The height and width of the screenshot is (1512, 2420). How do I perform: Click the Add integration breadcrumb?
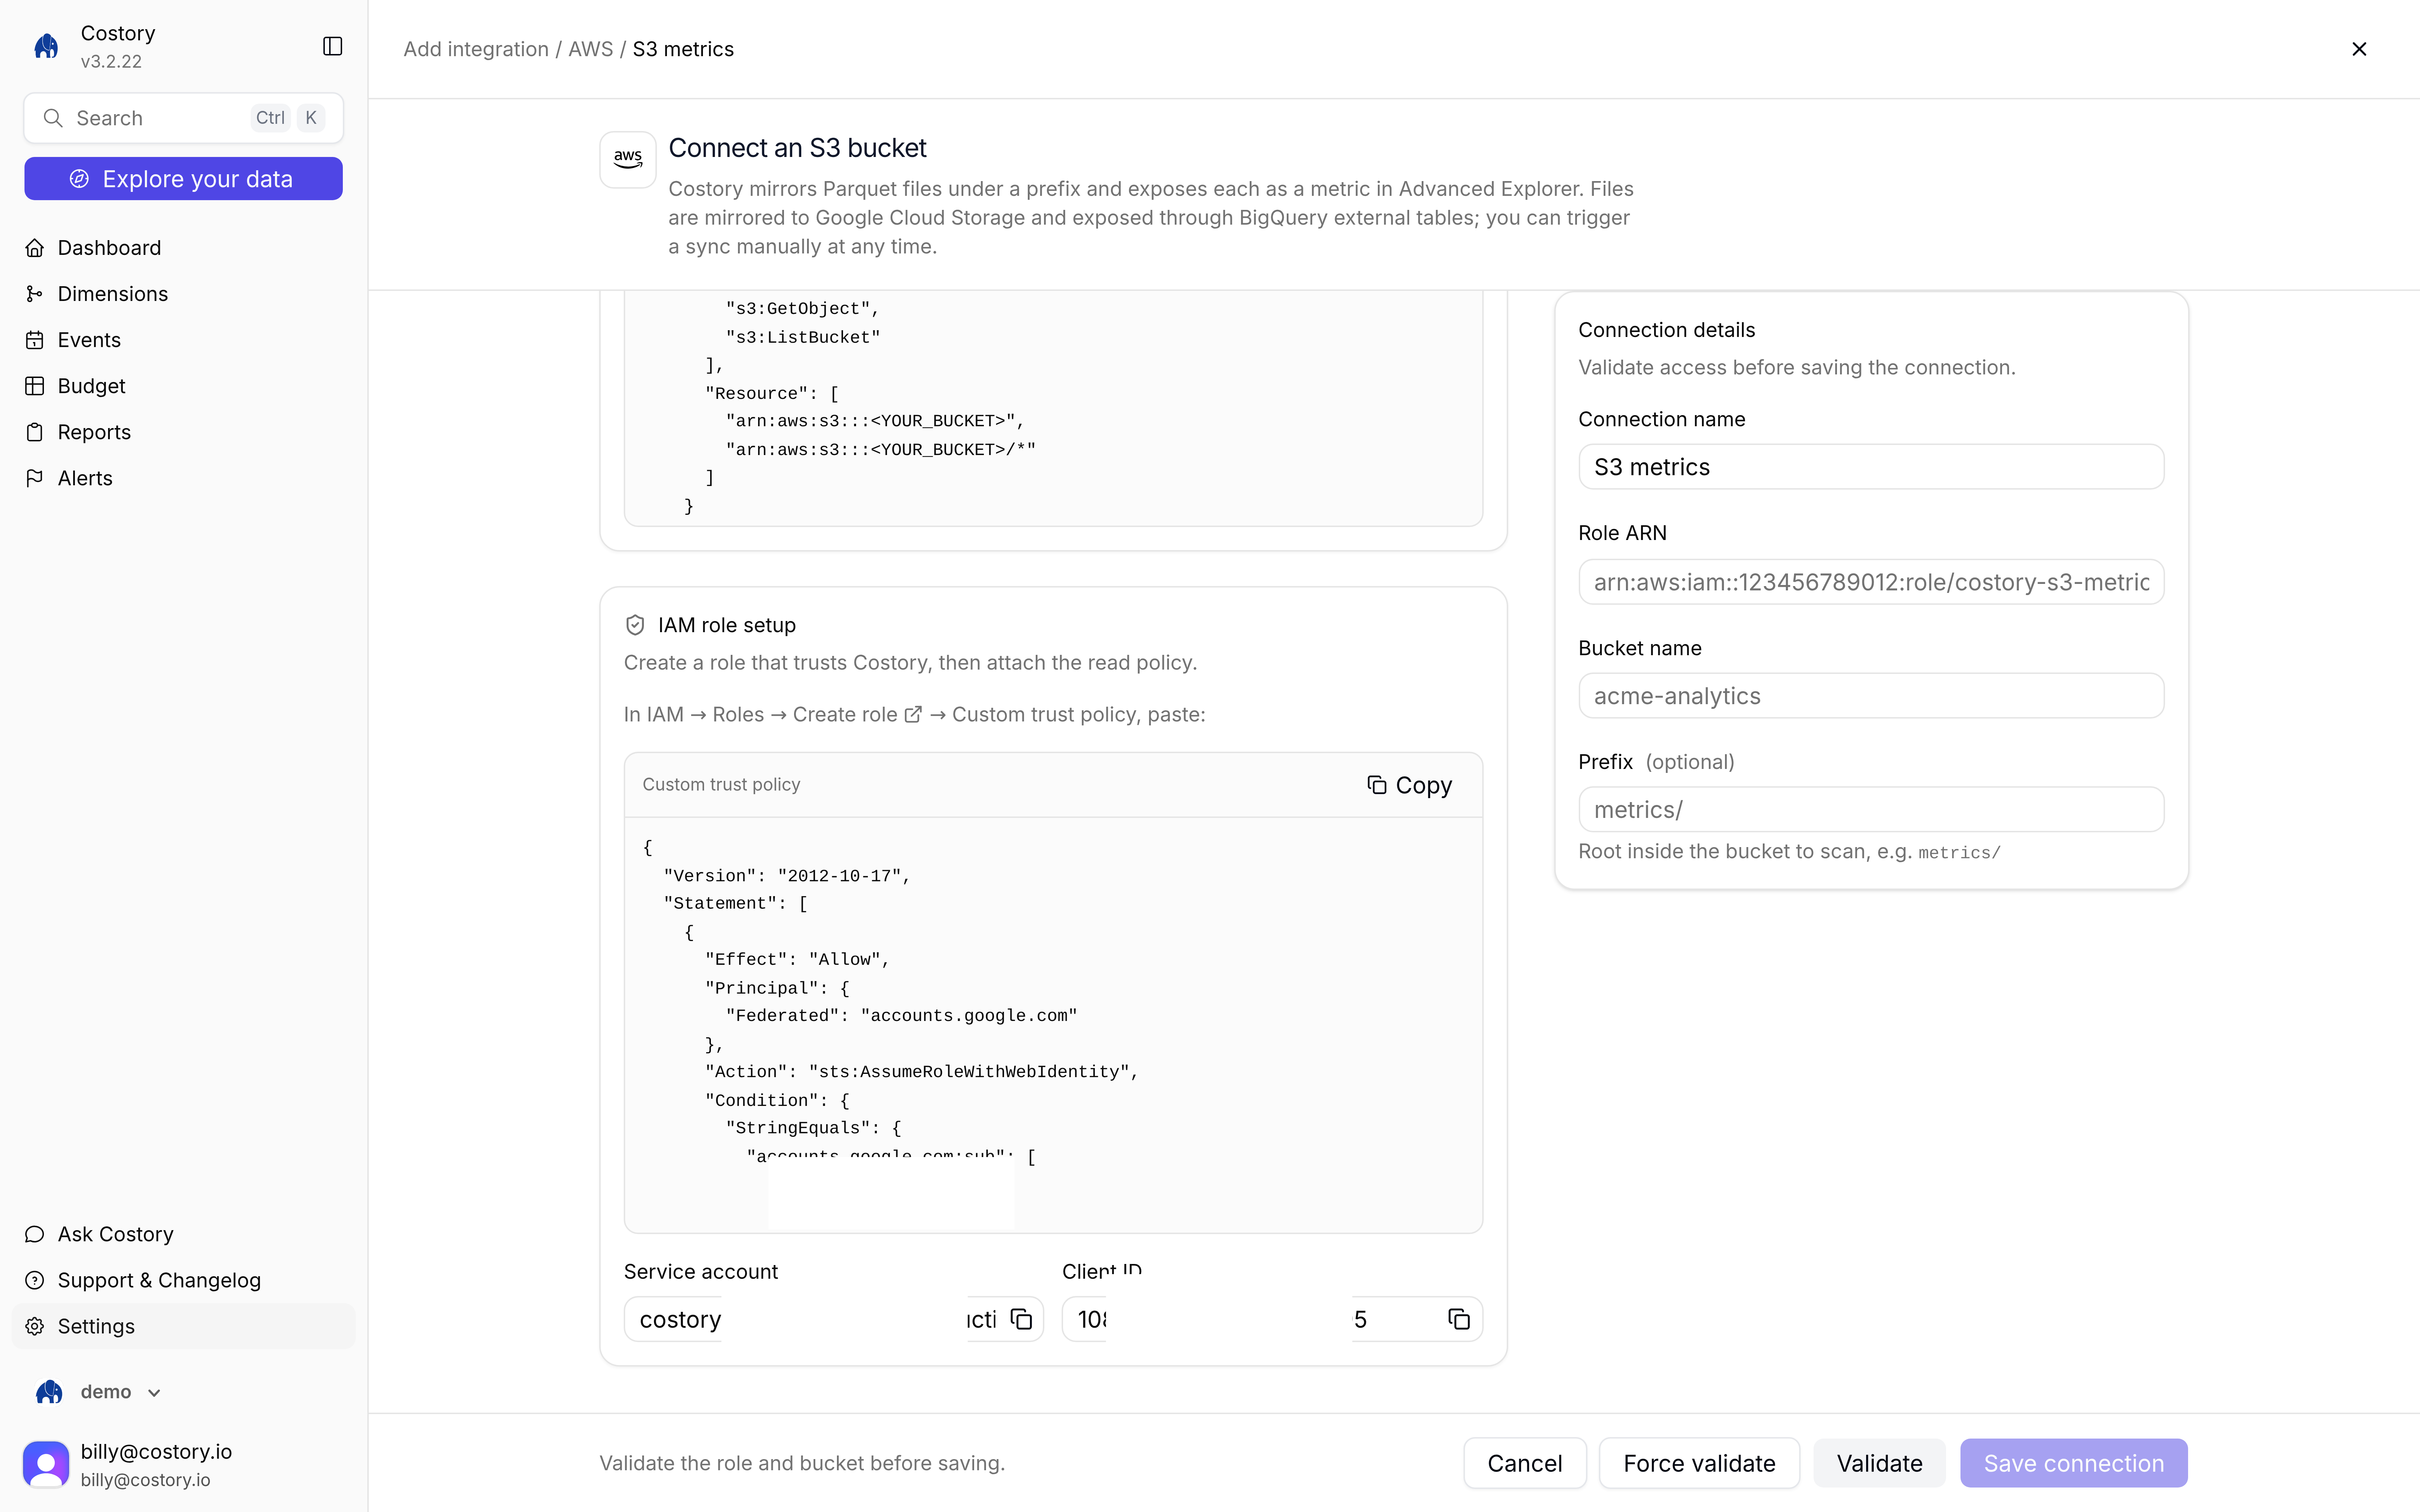pos(476,49)
